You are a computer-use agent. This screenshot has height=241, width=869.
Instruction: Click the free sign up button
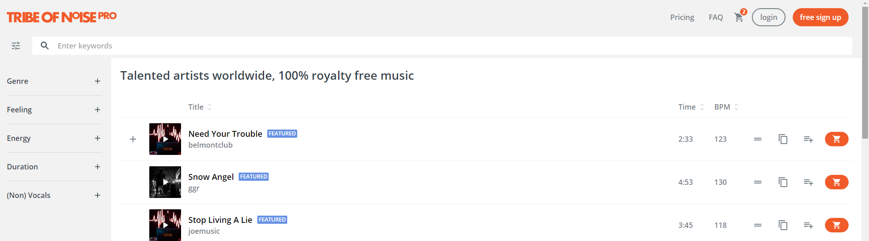pyautogui.click(x=820, y=17)
